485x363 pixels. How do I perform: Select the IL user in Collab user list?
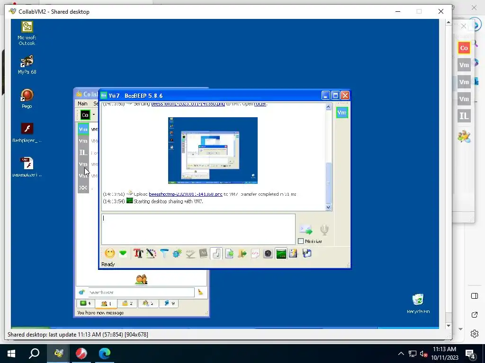click(x=83, y=153)
